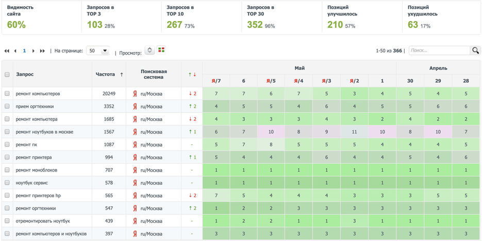
Task: Go to first page with double-left arrow
Action: [x=7, y=51]
